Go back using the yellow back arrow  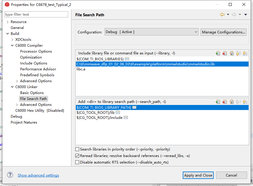pyautogui.click(x=222, y=14)
